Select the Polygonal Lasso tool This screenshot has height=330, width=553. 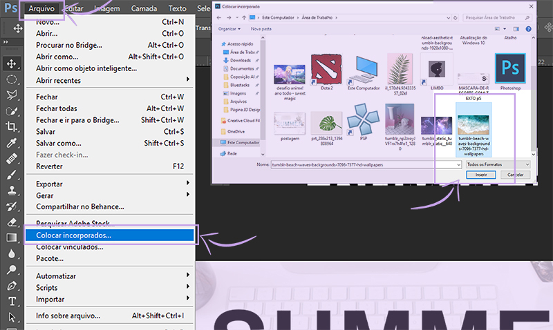[x=12, y=95]
